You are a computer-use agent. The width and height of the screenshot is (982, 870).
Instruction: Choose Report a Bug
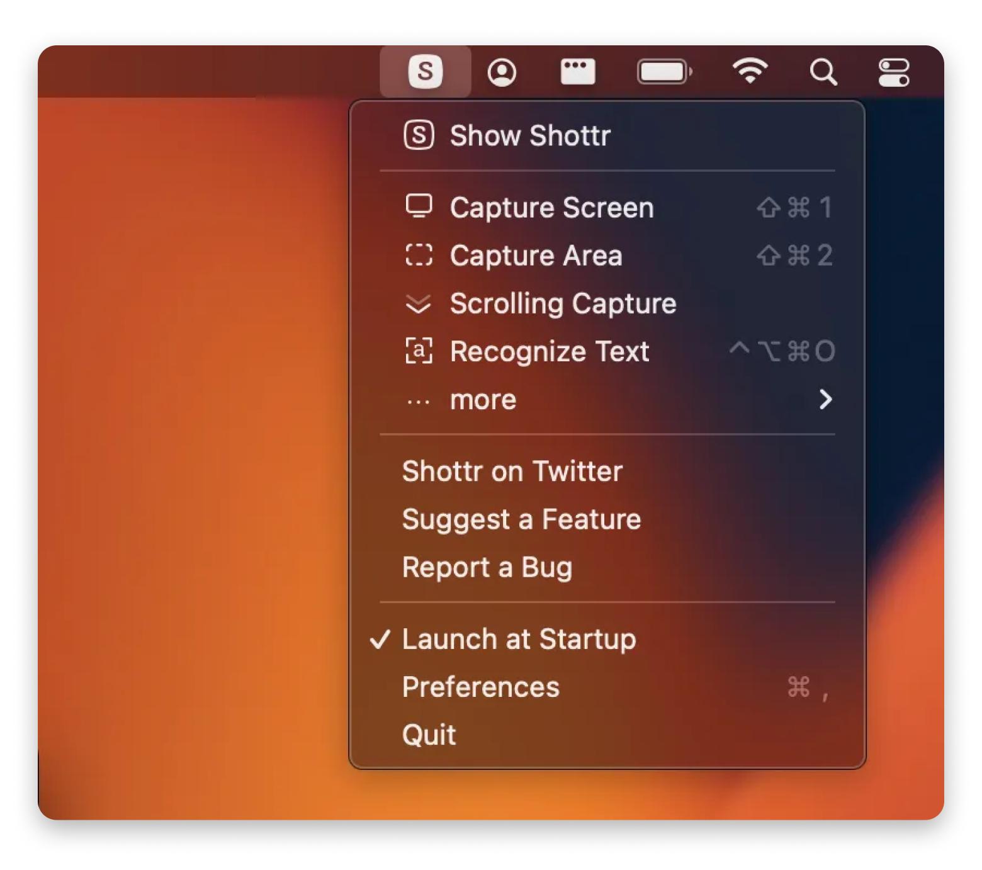click(487, 567)
